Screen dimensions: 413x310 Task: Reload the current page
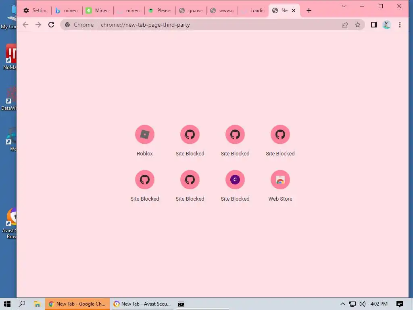tap(51, 25)
